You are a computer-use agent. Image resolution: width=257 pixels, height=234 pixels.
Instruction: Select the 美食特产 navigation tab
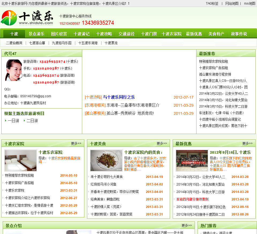pos(216,34)
